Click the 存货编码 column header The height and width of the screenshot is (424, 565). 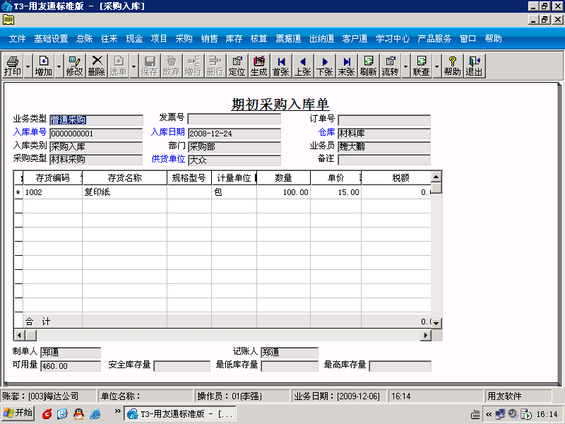tap(52, 178)
